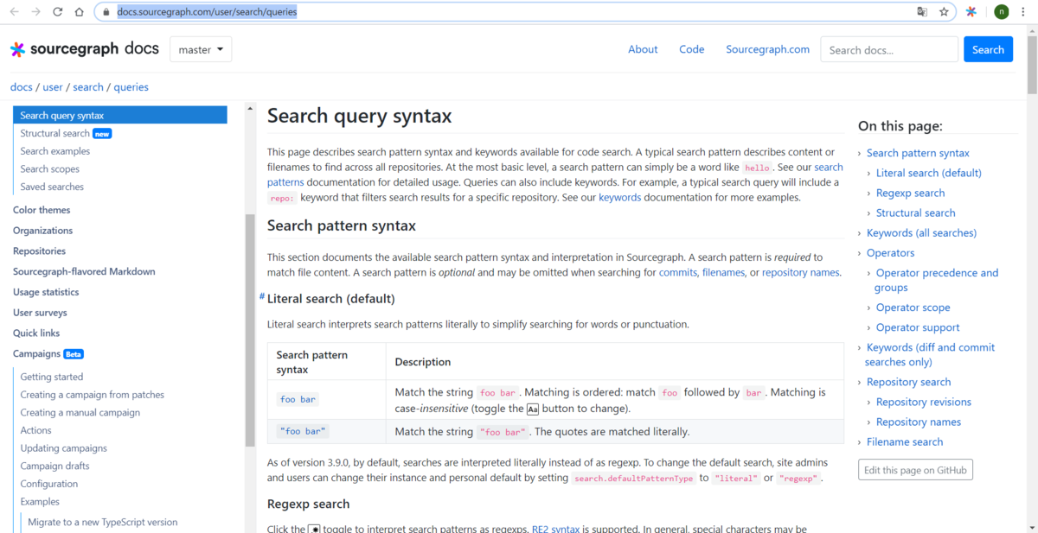Follow the filenames link

tap(723, 272)
